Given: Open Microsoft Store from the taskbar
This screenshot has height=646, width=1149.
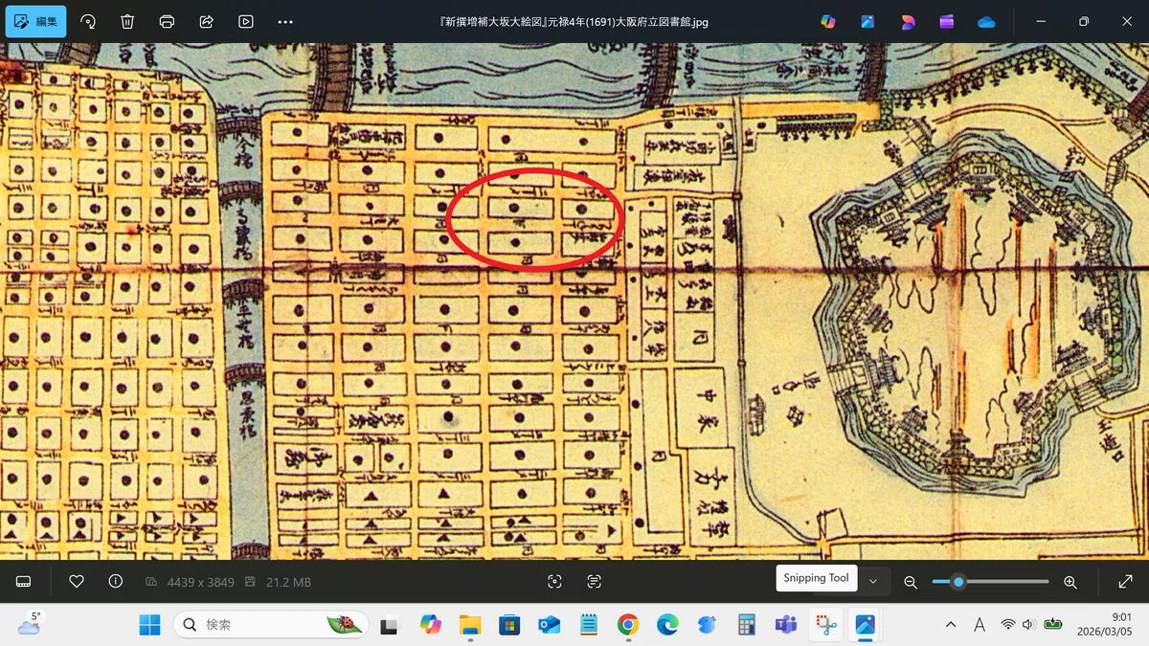Looking at the screenshot, I should 509,625.
